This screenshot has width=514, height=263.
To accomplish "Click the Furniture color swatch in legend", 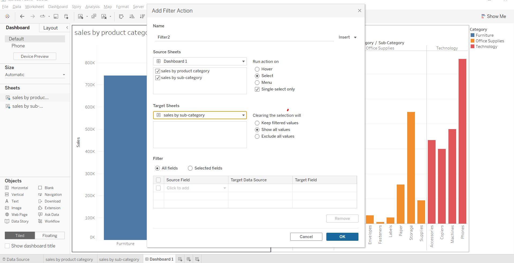I will (x=473, y=35).
